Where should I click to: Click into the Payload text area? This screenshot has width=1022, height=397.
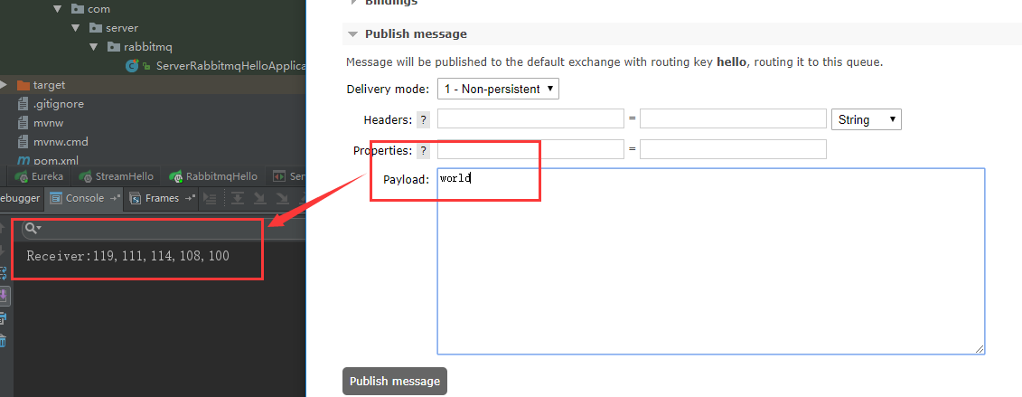pyautogui.click(x=710, y=261)
